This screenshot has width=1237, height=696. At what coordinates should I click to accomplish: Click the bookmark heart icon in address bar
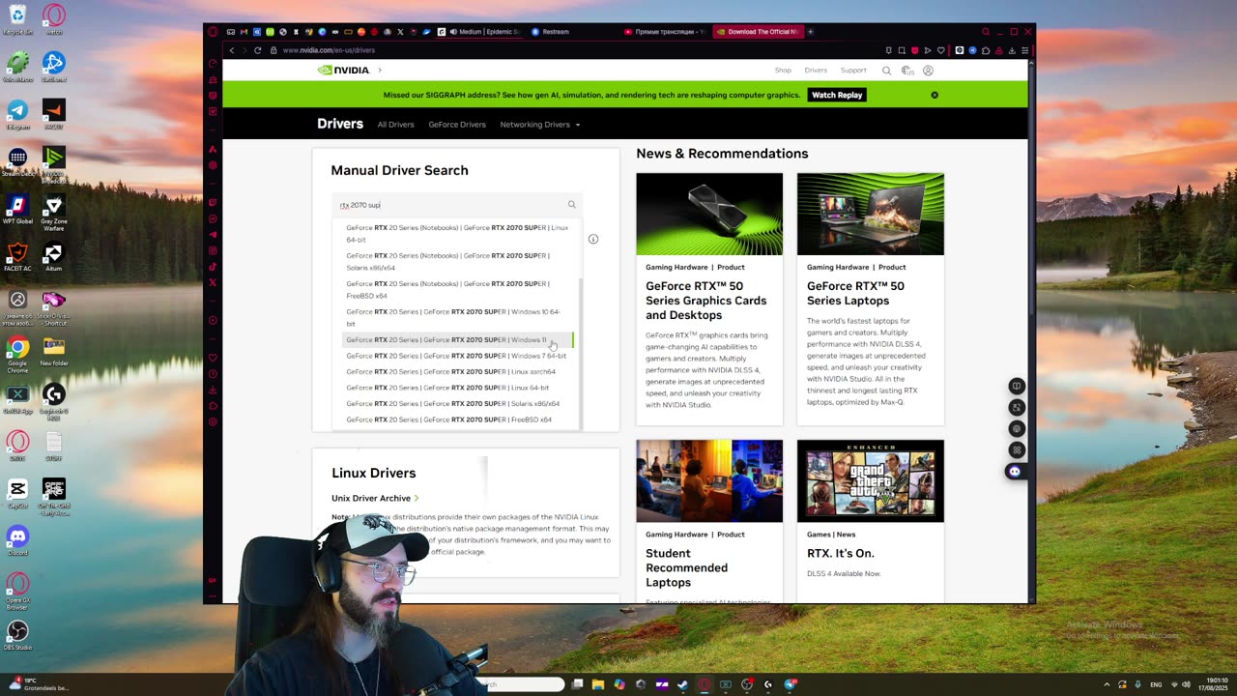tap(940, 50)
